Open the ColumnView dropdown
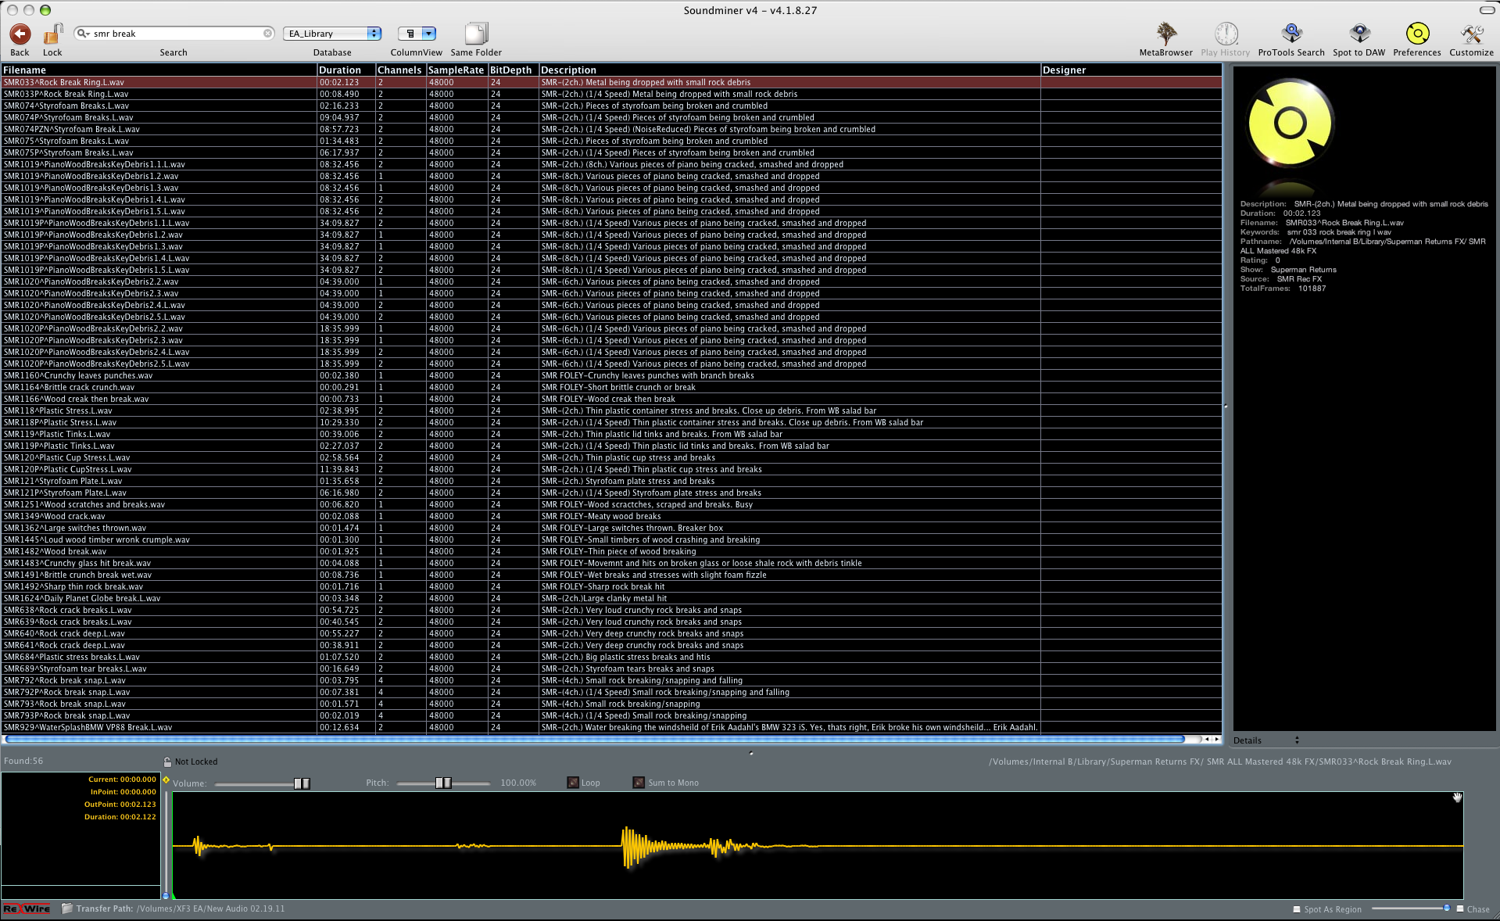The image size is (1500, 921). (417, 34)
